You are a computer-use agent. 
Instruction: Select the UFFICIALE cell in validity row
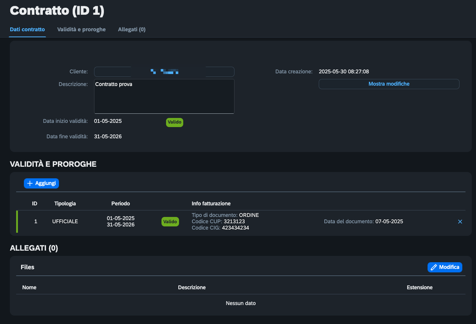65,221
